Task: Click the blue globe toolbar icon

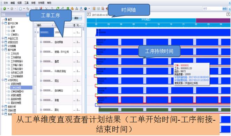Action: coord(85,8)
